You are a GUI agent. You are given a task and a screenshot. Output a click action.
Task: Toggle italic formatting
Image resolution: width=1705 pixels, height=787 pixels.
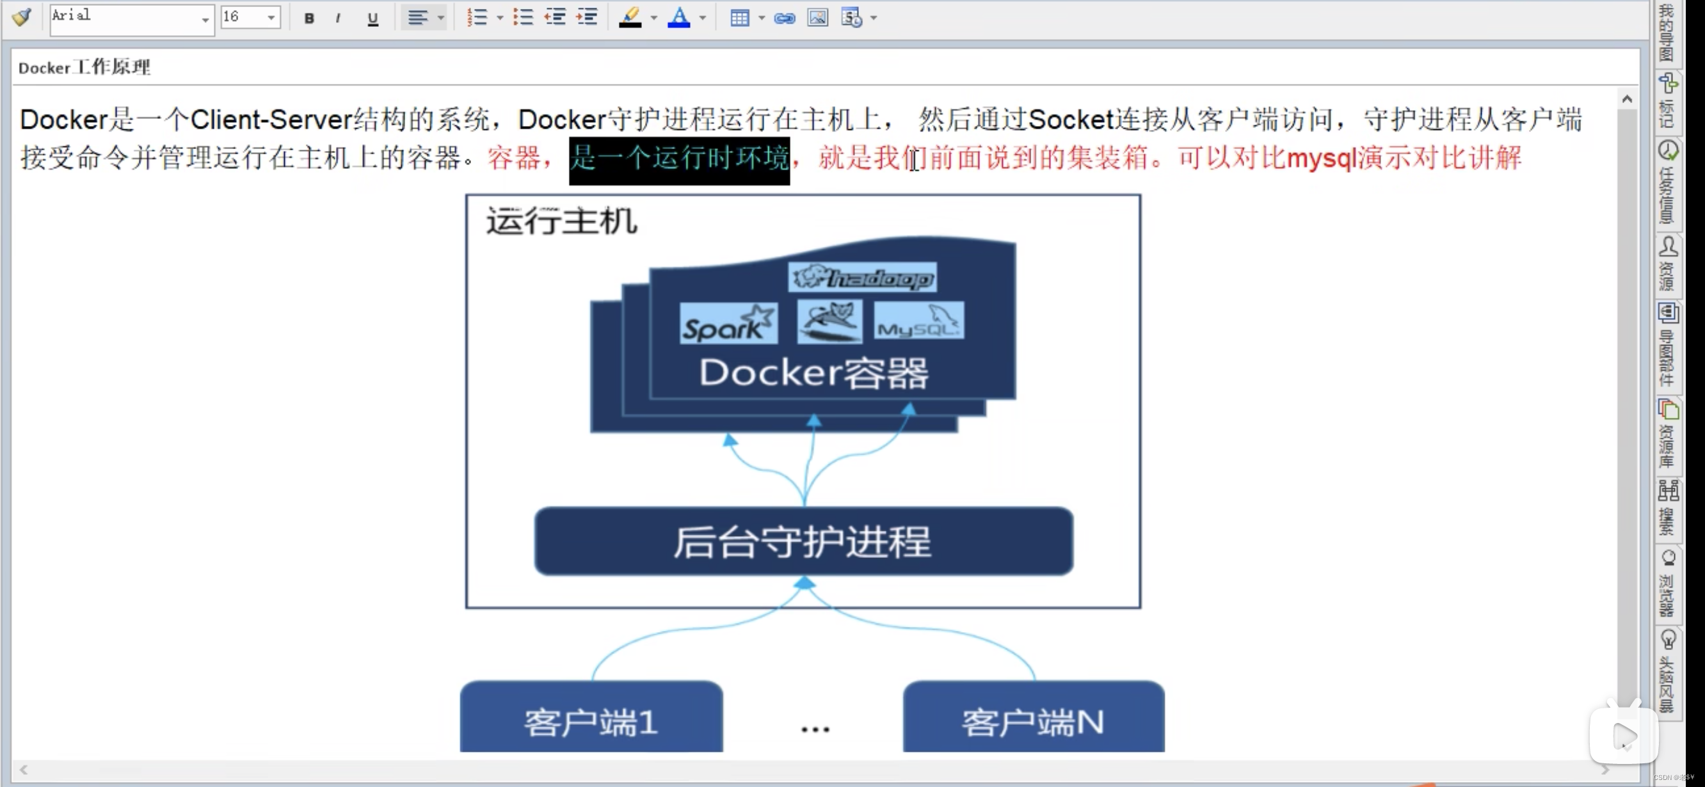(x=338, y=18)
